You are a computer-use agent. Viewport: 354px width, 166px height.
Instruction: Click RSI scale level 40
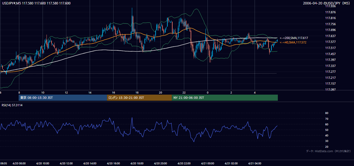point(327,135)
